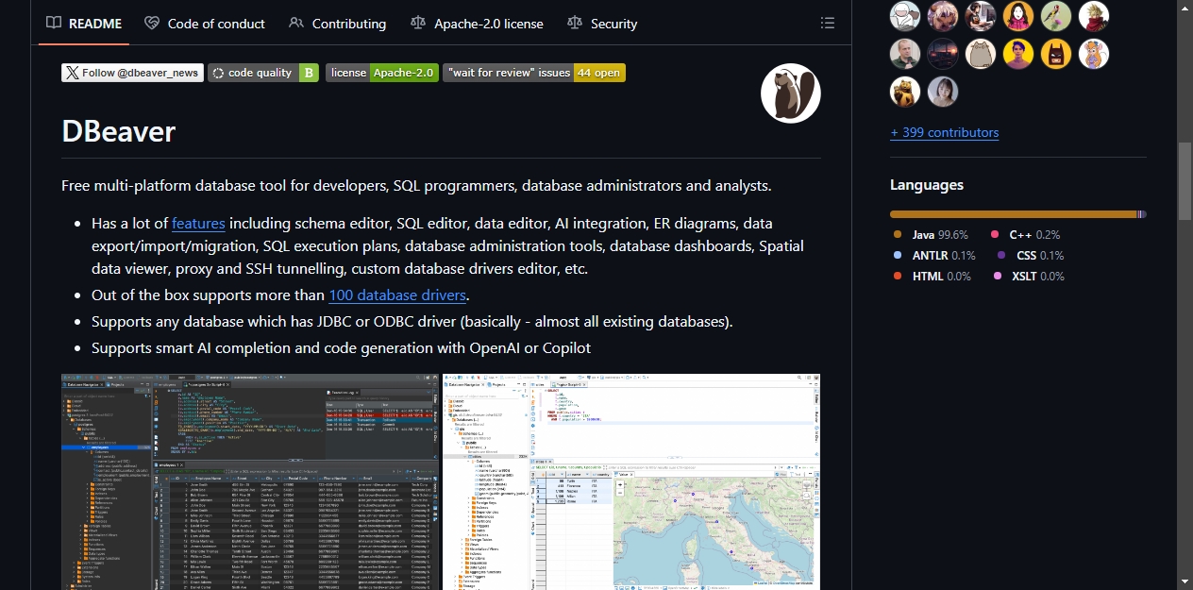This screenshot has width=1193, height=590.
Task: Open the white-haired anime contributor avatar
Action: point(943,15)
